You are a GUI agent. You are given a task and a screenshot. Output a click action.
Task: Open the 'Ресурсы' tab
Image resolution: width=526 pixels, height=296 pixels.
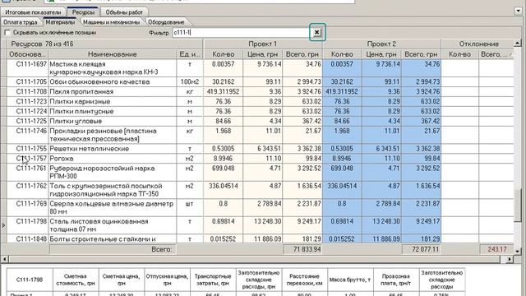(83, 12)
